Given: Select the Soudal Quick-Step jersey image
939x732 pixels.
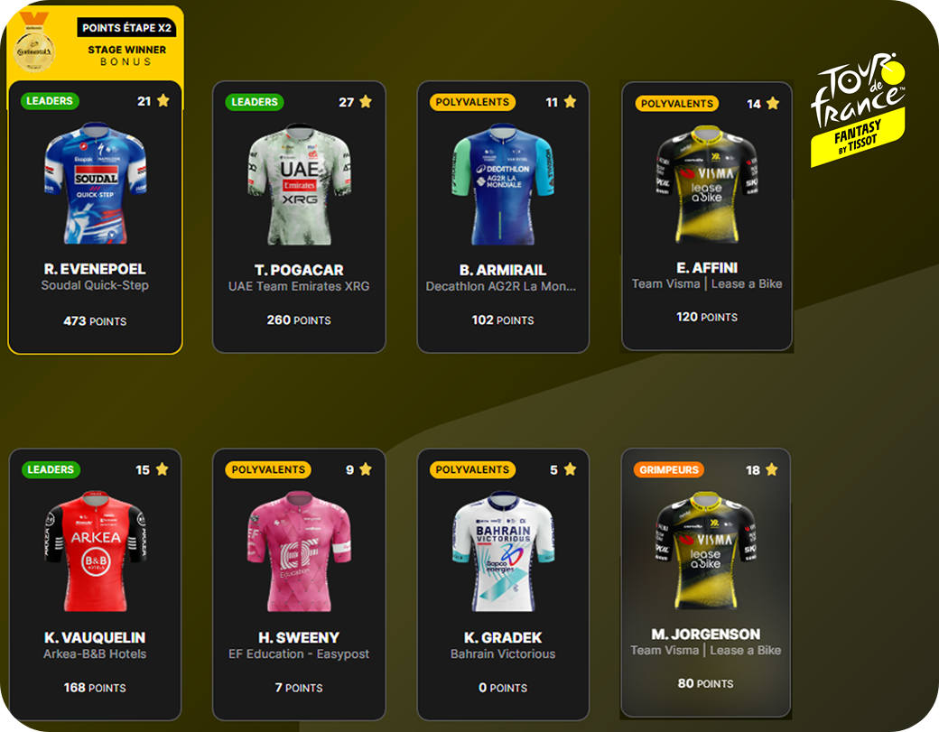Looking at the screenshot, I should pos(95,183).
